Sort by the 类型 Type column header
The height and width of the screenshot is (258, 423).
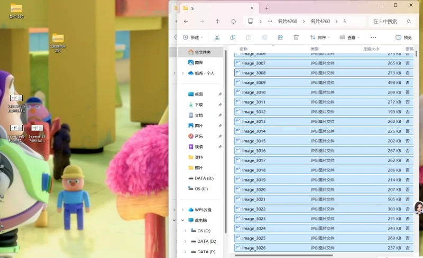[x=315, y=49]
